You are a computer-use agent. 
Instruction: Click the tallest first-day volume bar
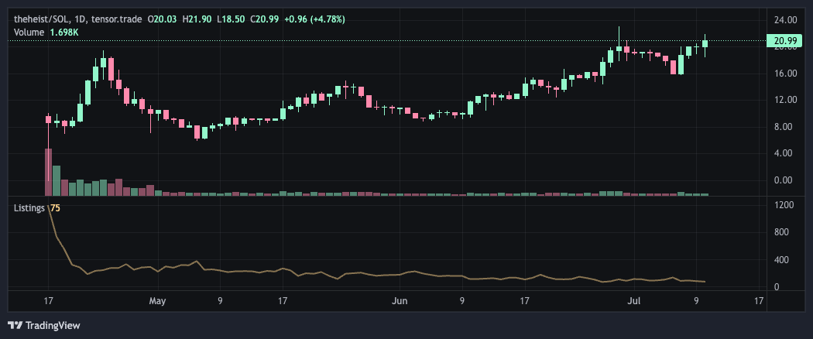click(48, 172)
